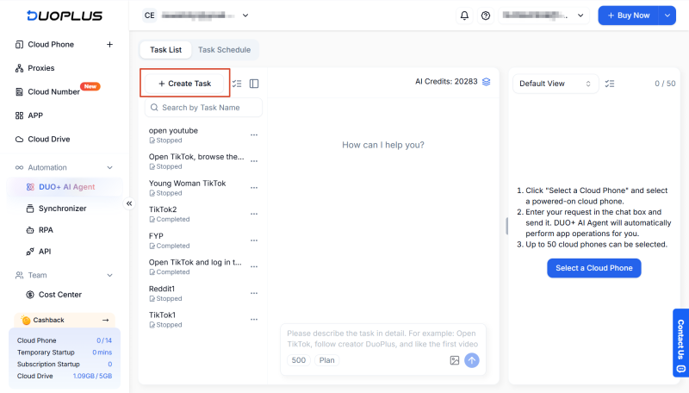Screen dimensions: 689x393
Task: Click the AI Credits stack icon
Action: 486,82
